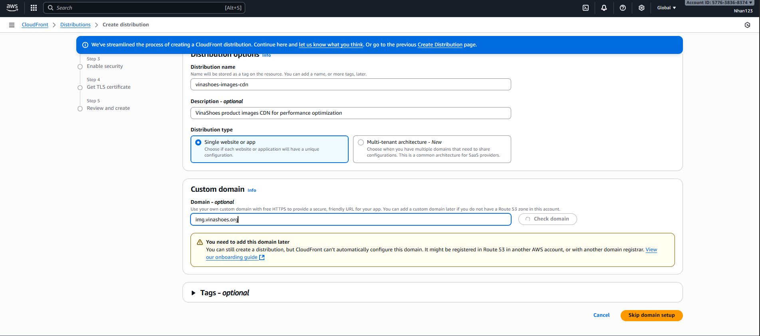Toggle the side navigation hamburger menu
The width and height of the screenshot is (760, 336).
coord(12,25)
